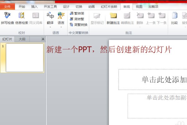Switch to the 开发工具 ribbon tab
187x125 pixels.
(50, 7)
